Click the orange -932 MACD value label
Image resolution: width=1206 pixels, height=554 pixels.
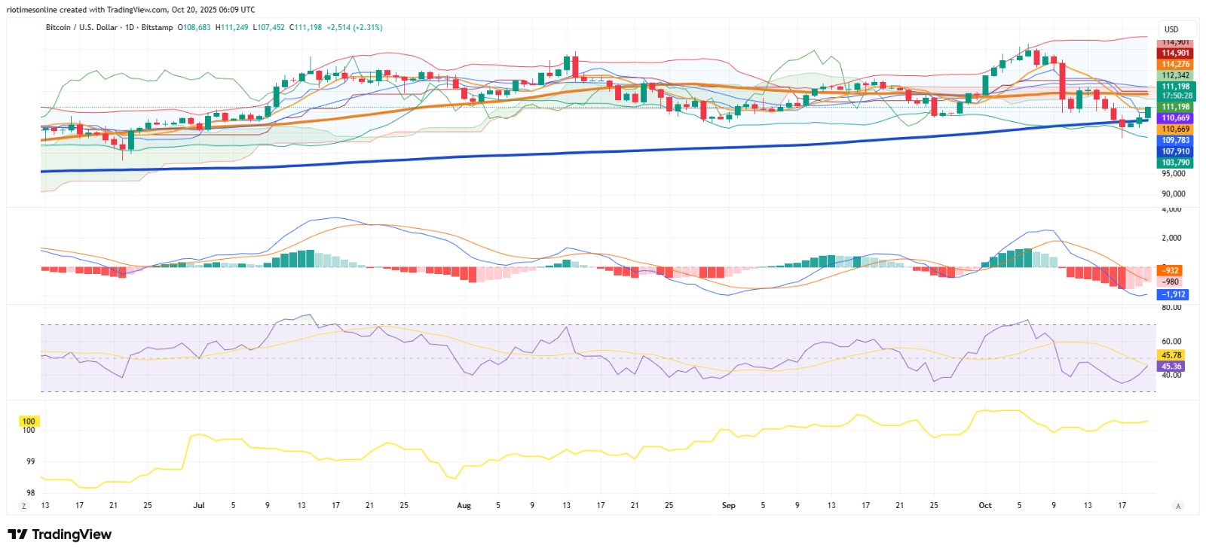click(1171, 270)
